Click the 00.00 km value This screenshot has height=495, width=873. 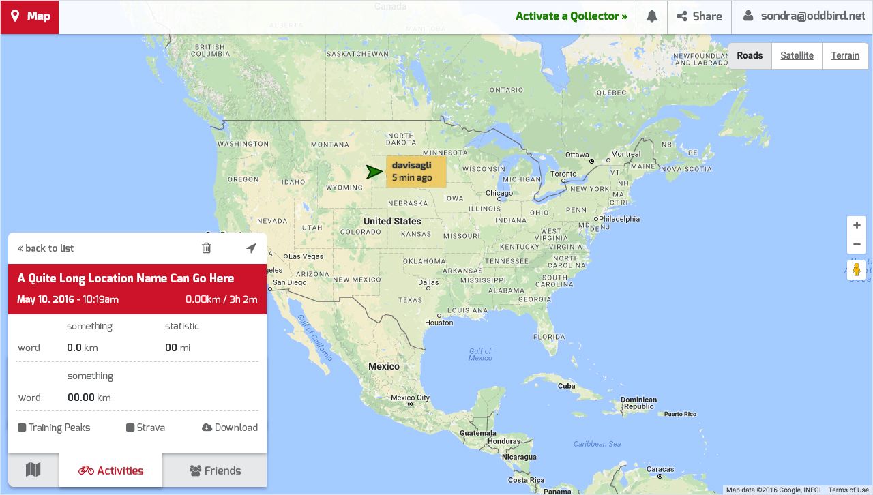click(89, 397)
